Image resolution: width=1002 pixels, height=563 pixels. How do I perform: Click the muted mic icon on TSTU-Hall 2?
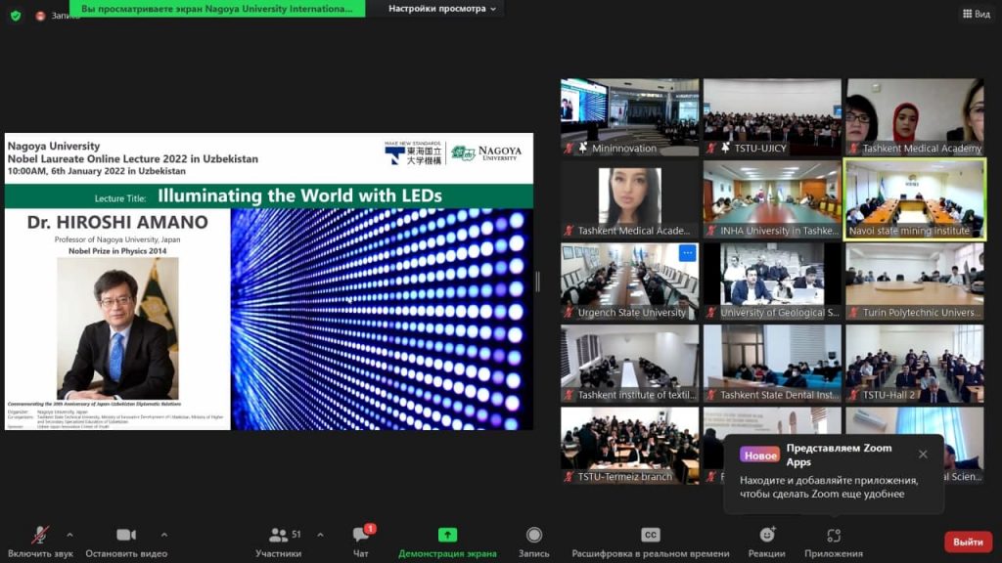(853, 395)
